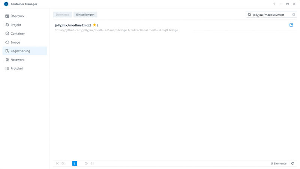Screen dimensions: 300x169
Task: Click the Projekt sidebar icon
Action: (7, 25)
